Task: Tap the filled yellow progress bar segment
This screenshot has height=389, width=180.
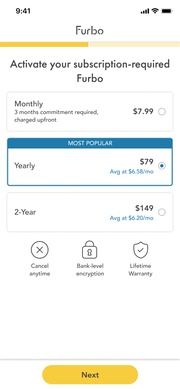Action: tap(44, 44)
